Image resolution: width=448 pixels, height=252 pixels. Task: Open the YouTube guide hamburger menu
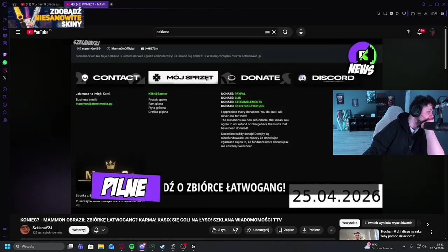[18, 32]
